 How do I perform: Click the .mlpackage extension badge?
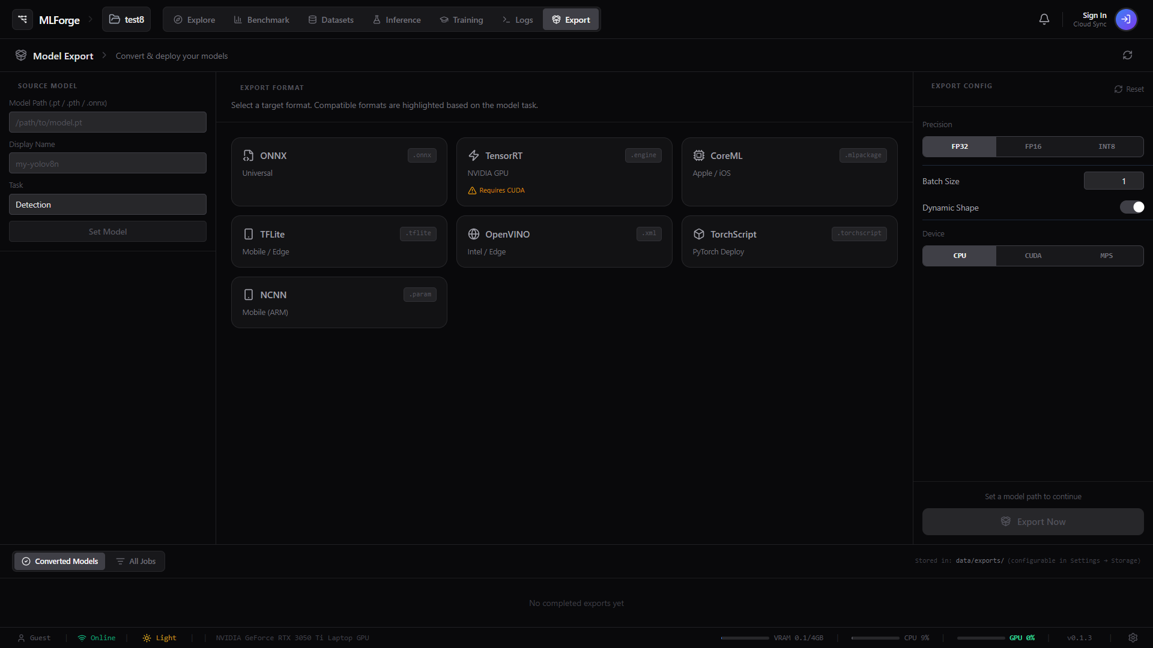coord(863,155)
